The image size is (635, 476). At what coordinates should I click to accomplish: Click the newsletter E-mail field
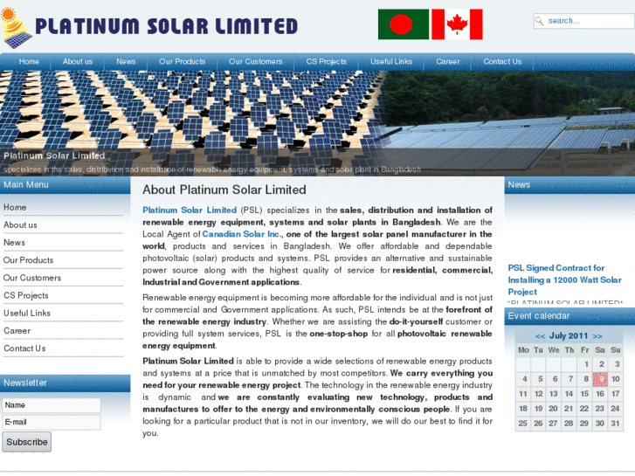pyautogui.click(x=52, y=422)
